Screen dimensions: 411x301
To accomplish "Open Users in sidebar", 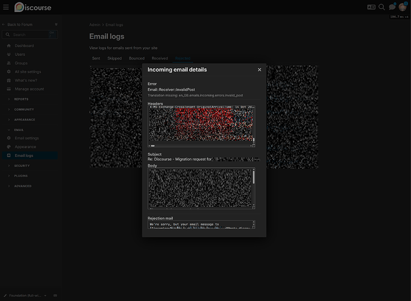I will pyautogui.click(x=20, y=54).
